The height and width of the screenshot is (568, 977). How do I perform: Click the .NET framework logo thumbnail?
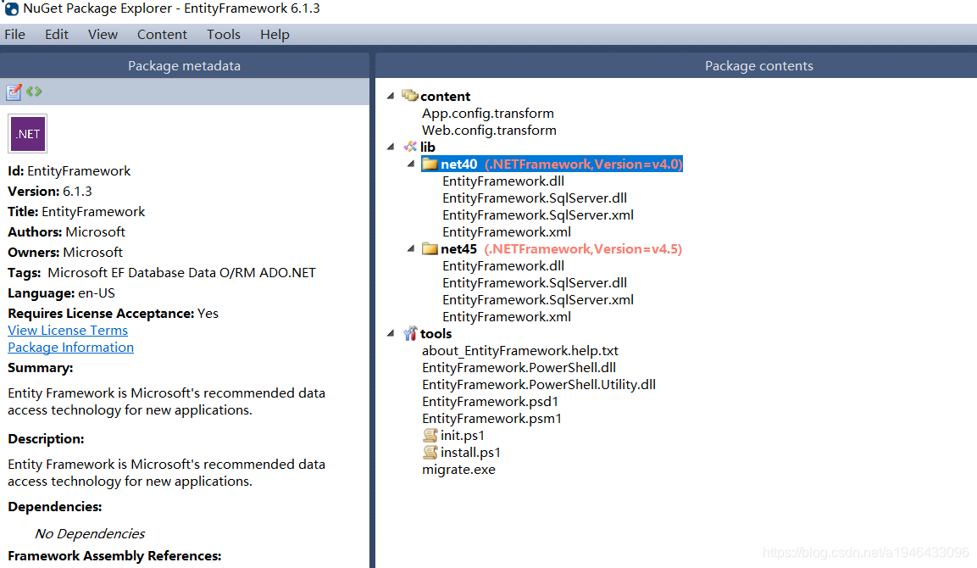click(27, 133)
